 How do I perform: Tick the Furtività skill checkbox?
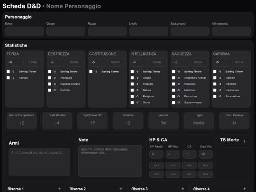50,90
